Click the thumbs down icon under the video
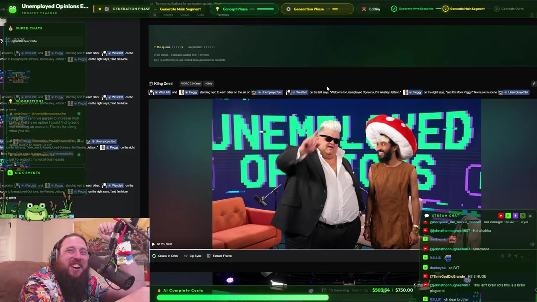The height and width of the screenshot is (302, 537). [x=509, y=256]
